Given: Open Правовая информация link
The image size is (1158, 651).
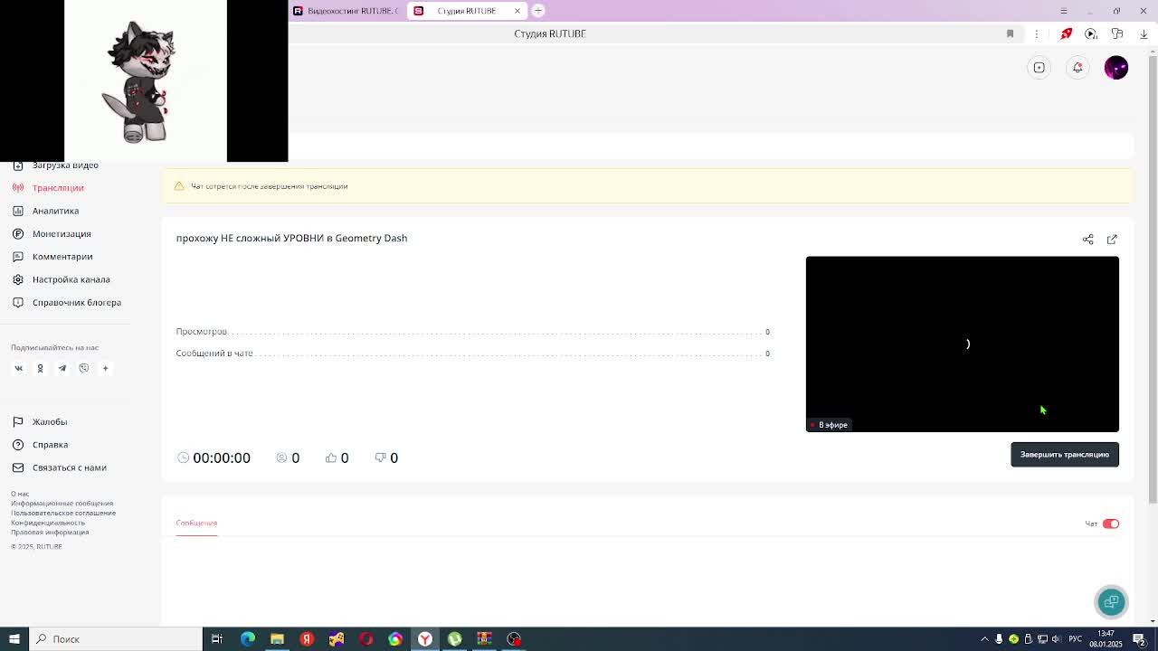Looking at the screenshot, I should pos(50,532).
